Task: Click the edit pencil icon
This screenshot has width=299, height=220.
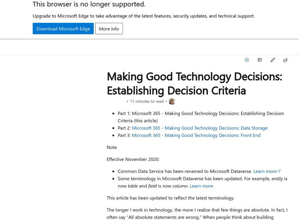Action: [273, 60]
